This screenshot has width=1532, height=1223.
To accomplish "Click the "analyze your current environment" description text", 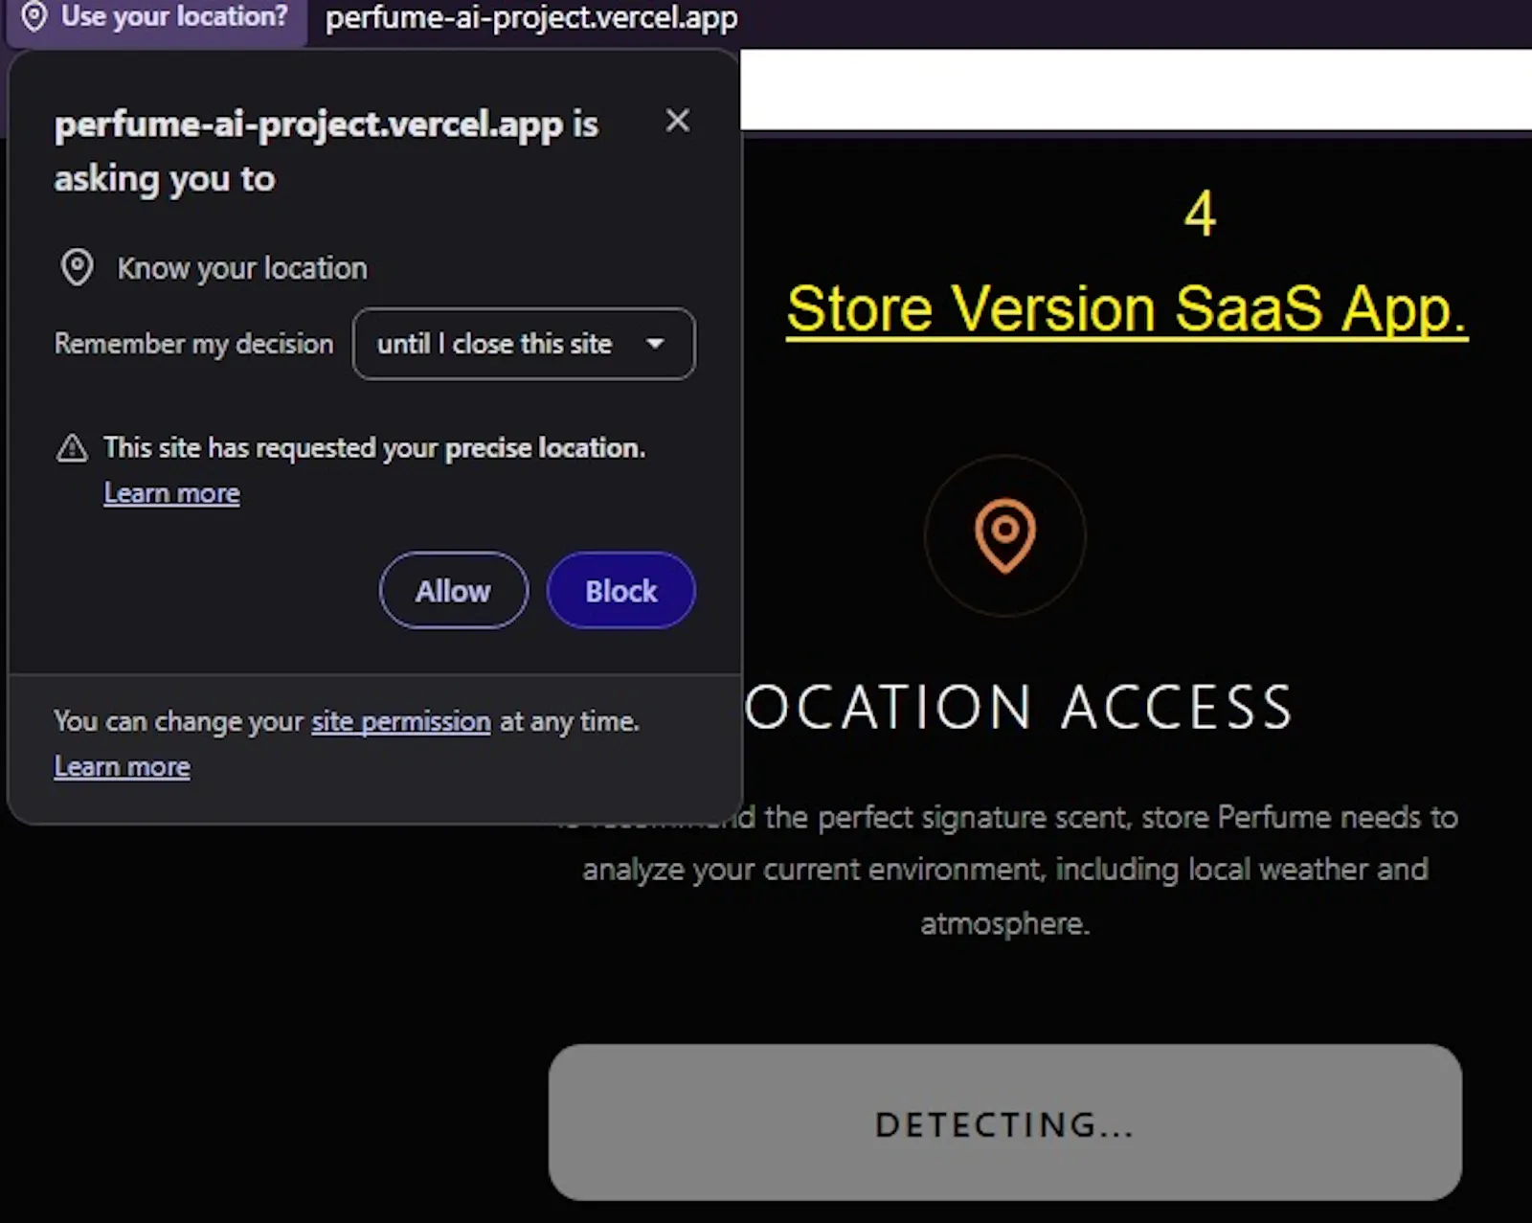I will tap(1005, 870).
